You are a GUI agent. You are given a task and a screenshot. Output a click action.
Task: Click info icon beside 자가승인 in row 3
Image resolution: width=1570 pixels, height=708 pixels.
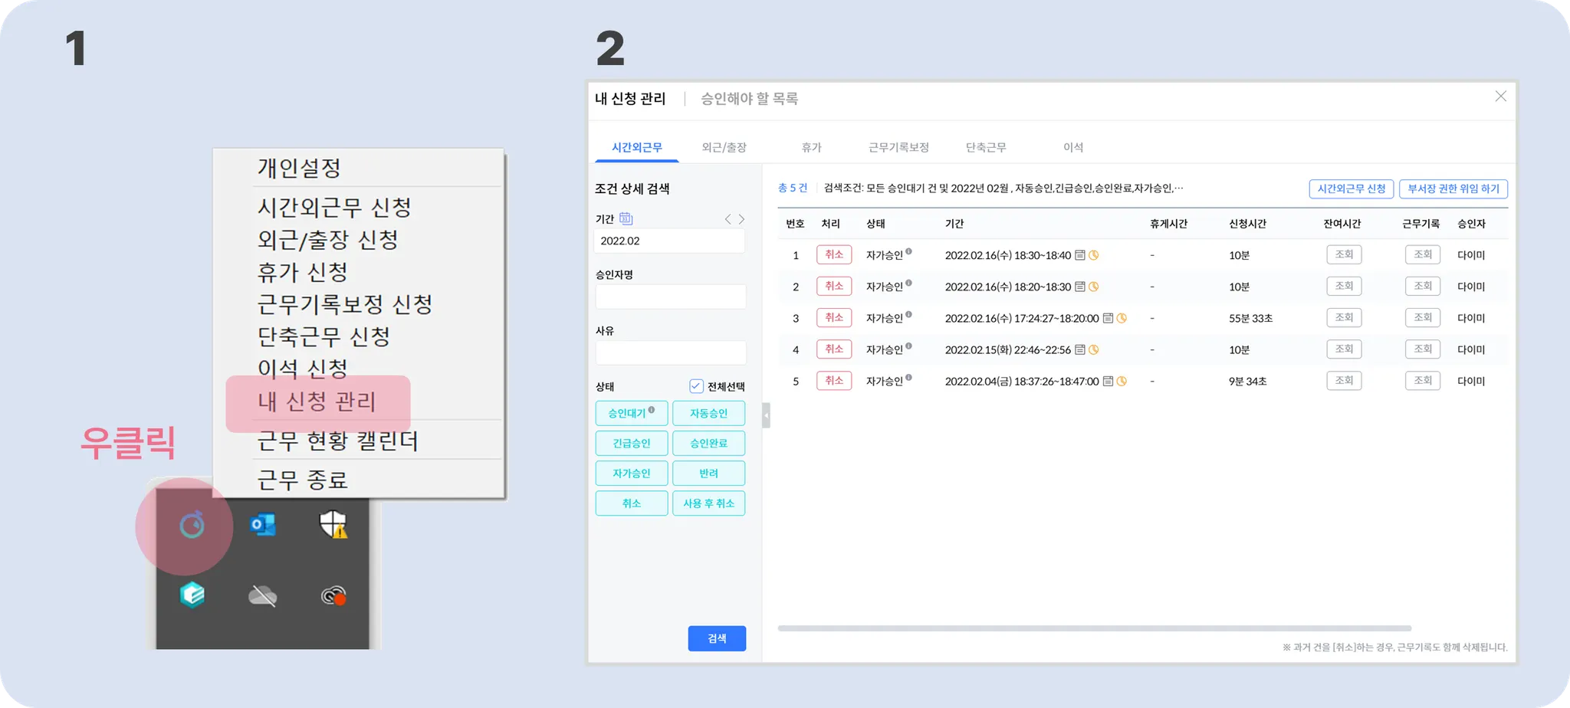click(x=908, y=314)
